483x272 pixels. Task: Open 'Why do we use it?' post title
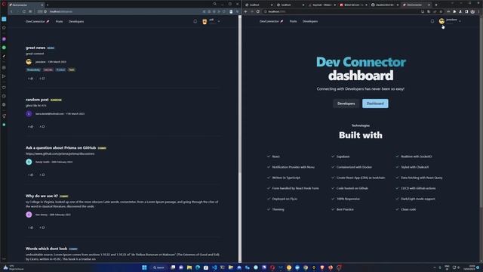(x=42, y=196)
